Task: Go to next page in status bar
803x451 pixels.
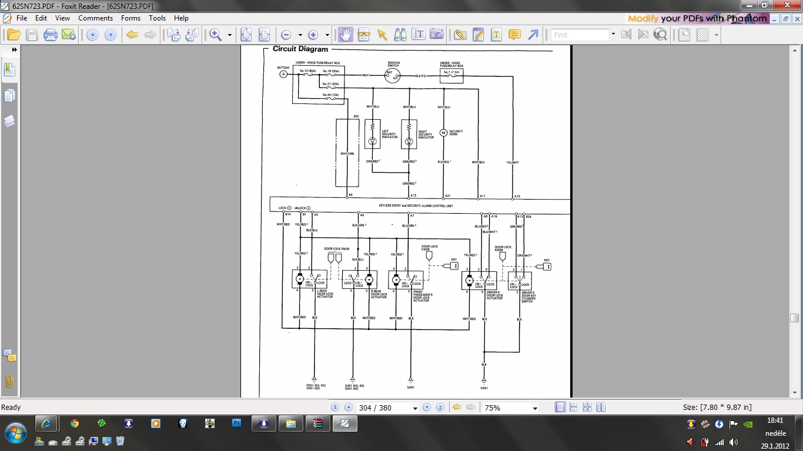Action: click(427, 408)
